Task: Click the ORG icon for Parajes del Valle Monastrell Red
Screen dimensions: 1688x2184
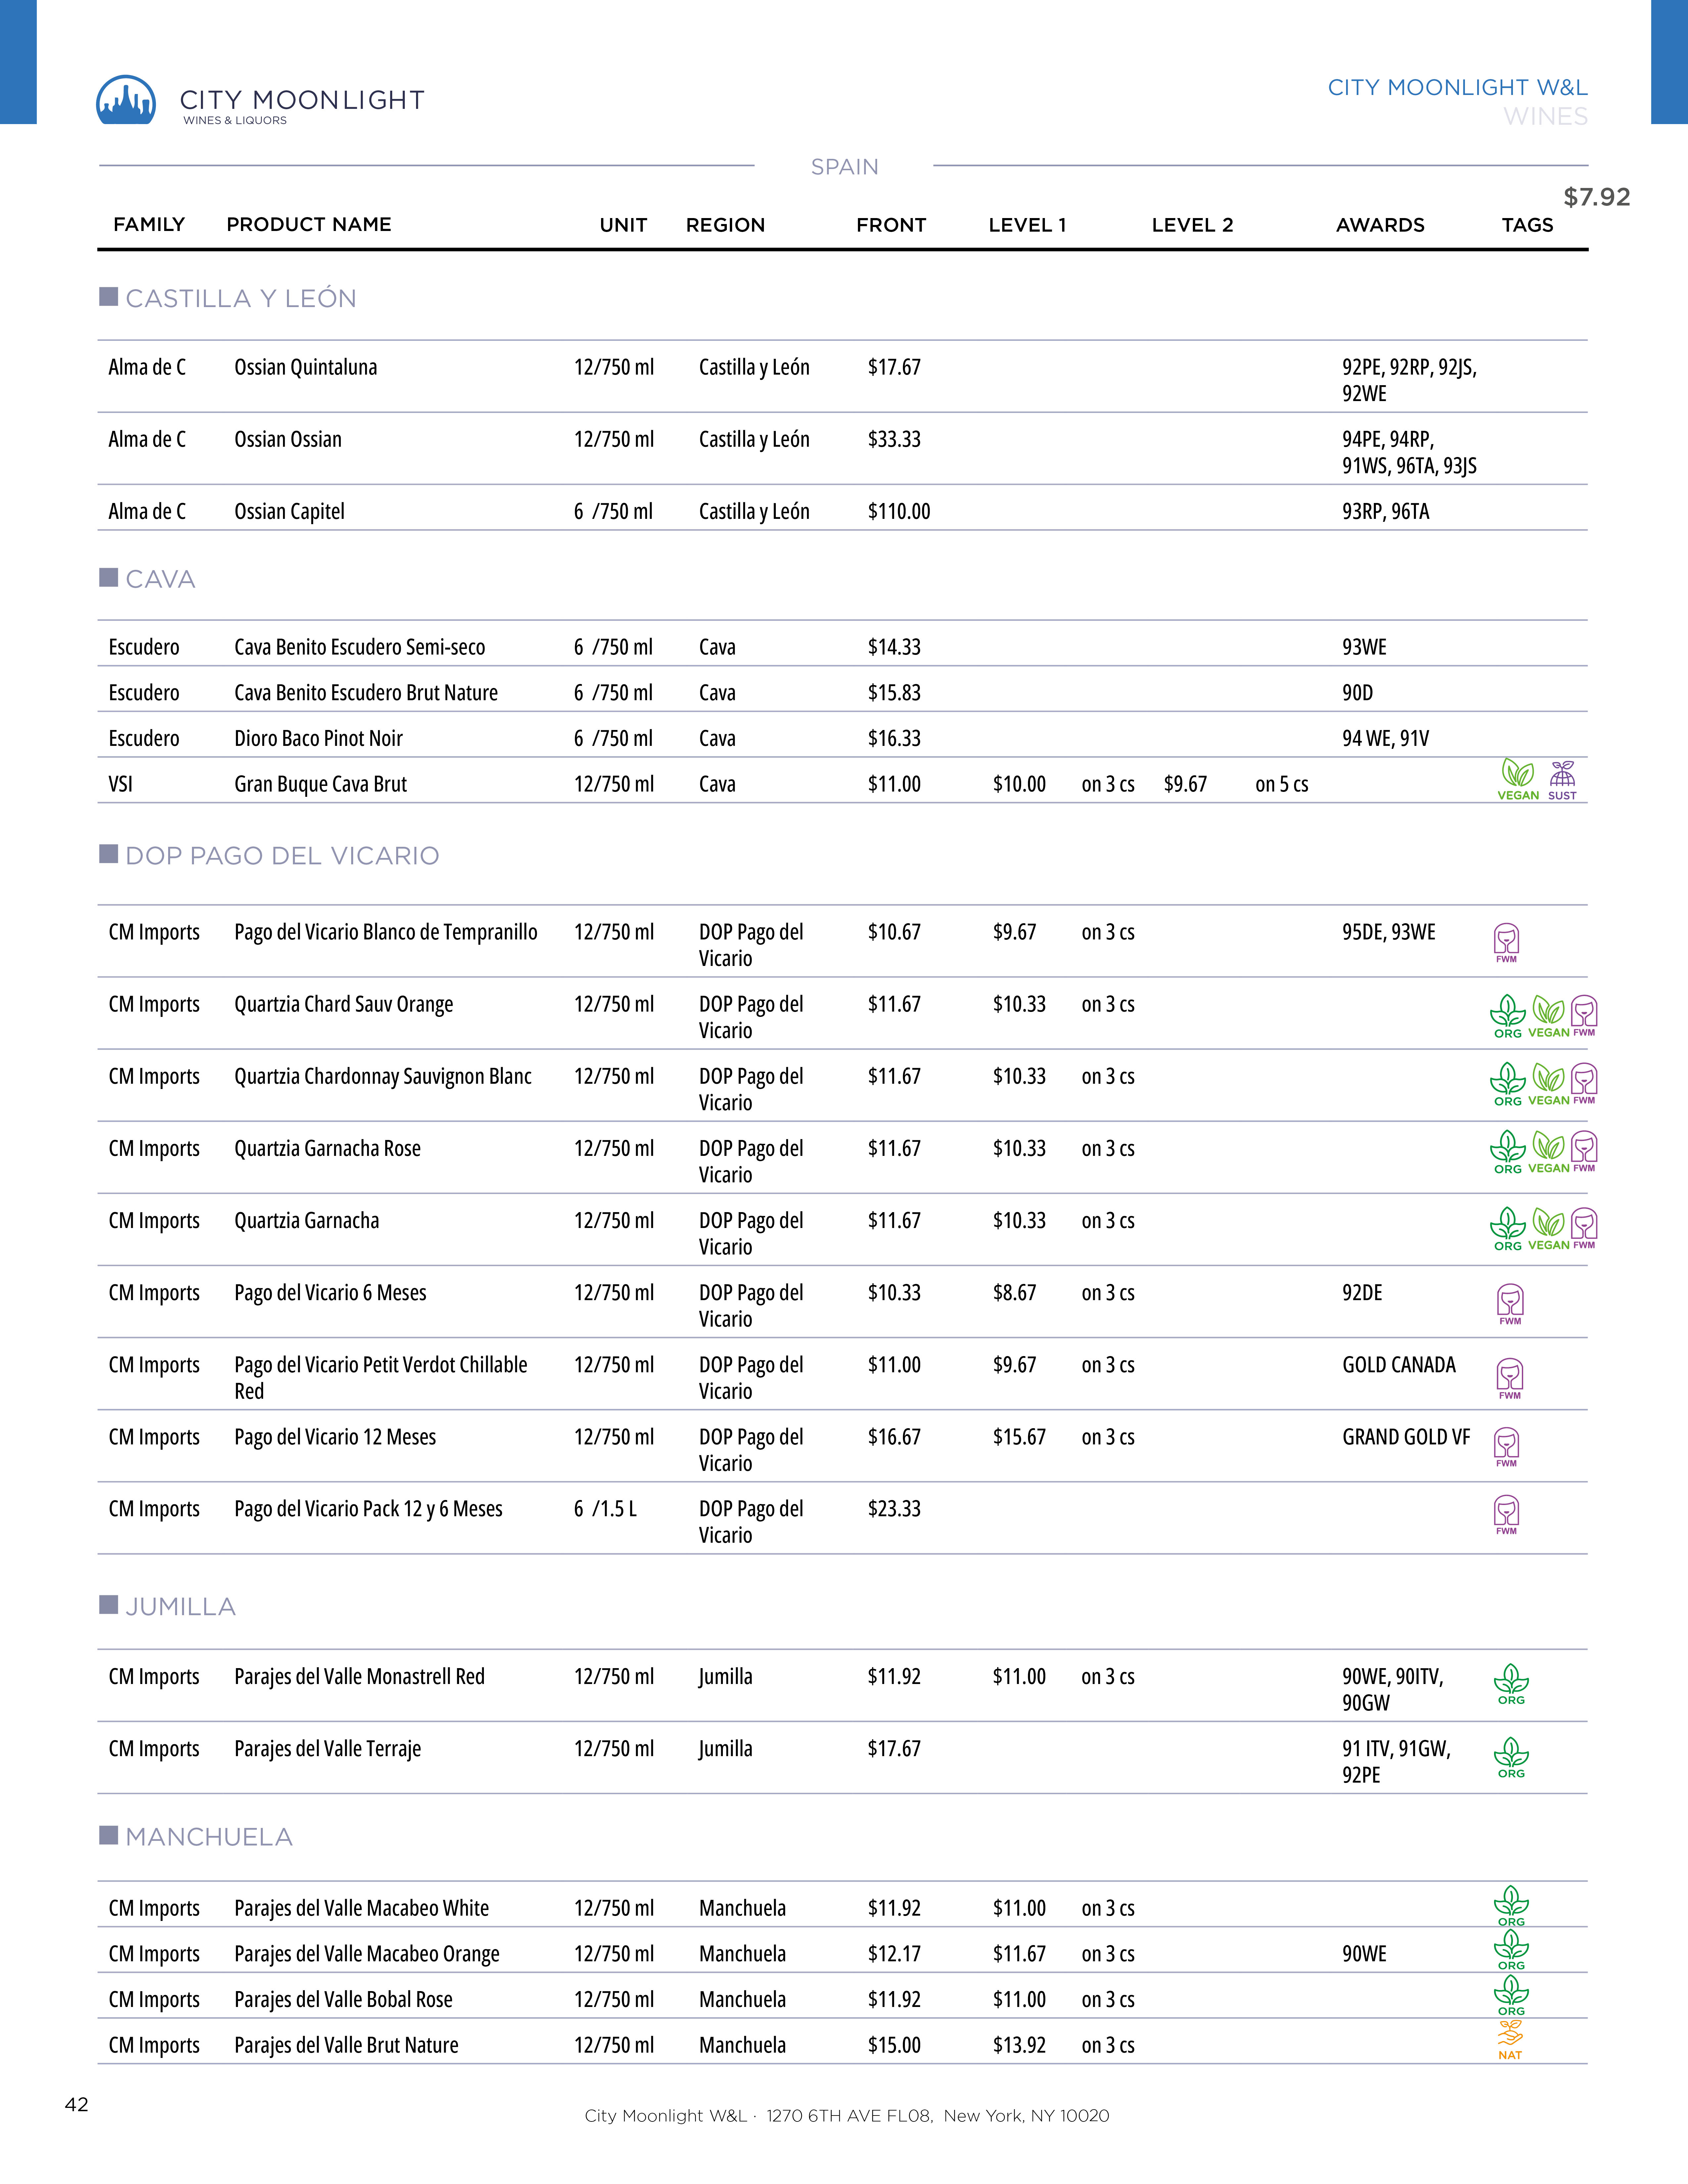Action: point(1511,1684)
